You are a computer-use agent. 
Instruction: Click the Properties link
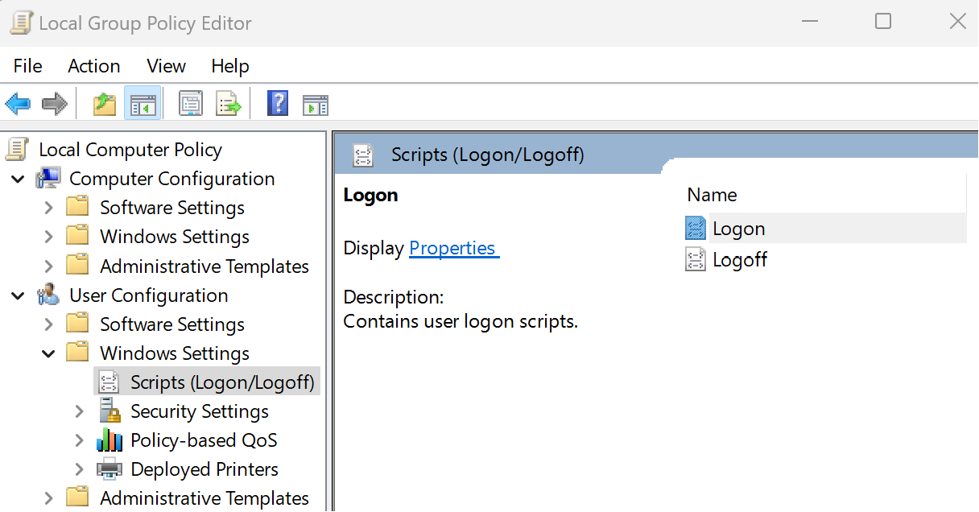click(454, 248)
